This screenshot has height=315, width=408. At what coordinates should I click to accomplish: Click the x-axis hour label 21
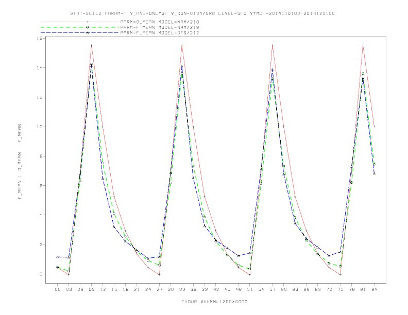click(x=137, y=289)
